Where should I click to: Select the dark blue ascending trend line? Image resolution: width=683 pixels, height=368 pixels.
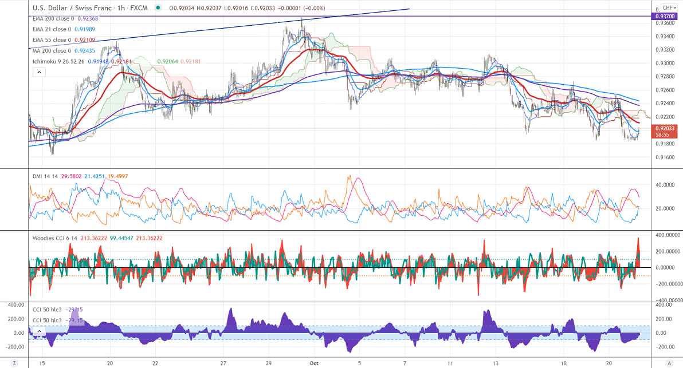click(x=218, y=28)
